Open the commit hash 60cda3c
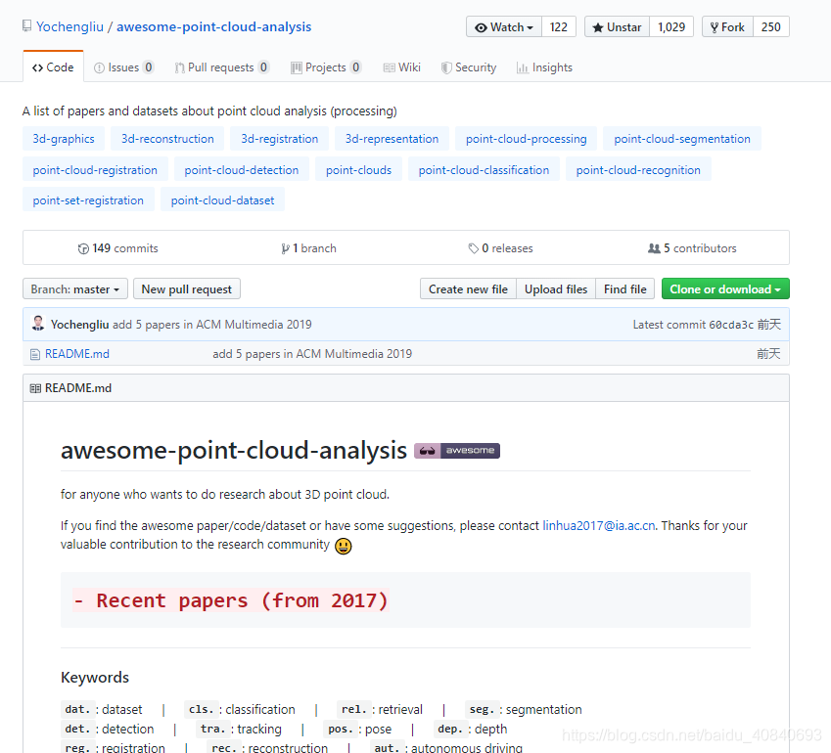831x753 pixels. pyautogui.click(x=731, y=325)
